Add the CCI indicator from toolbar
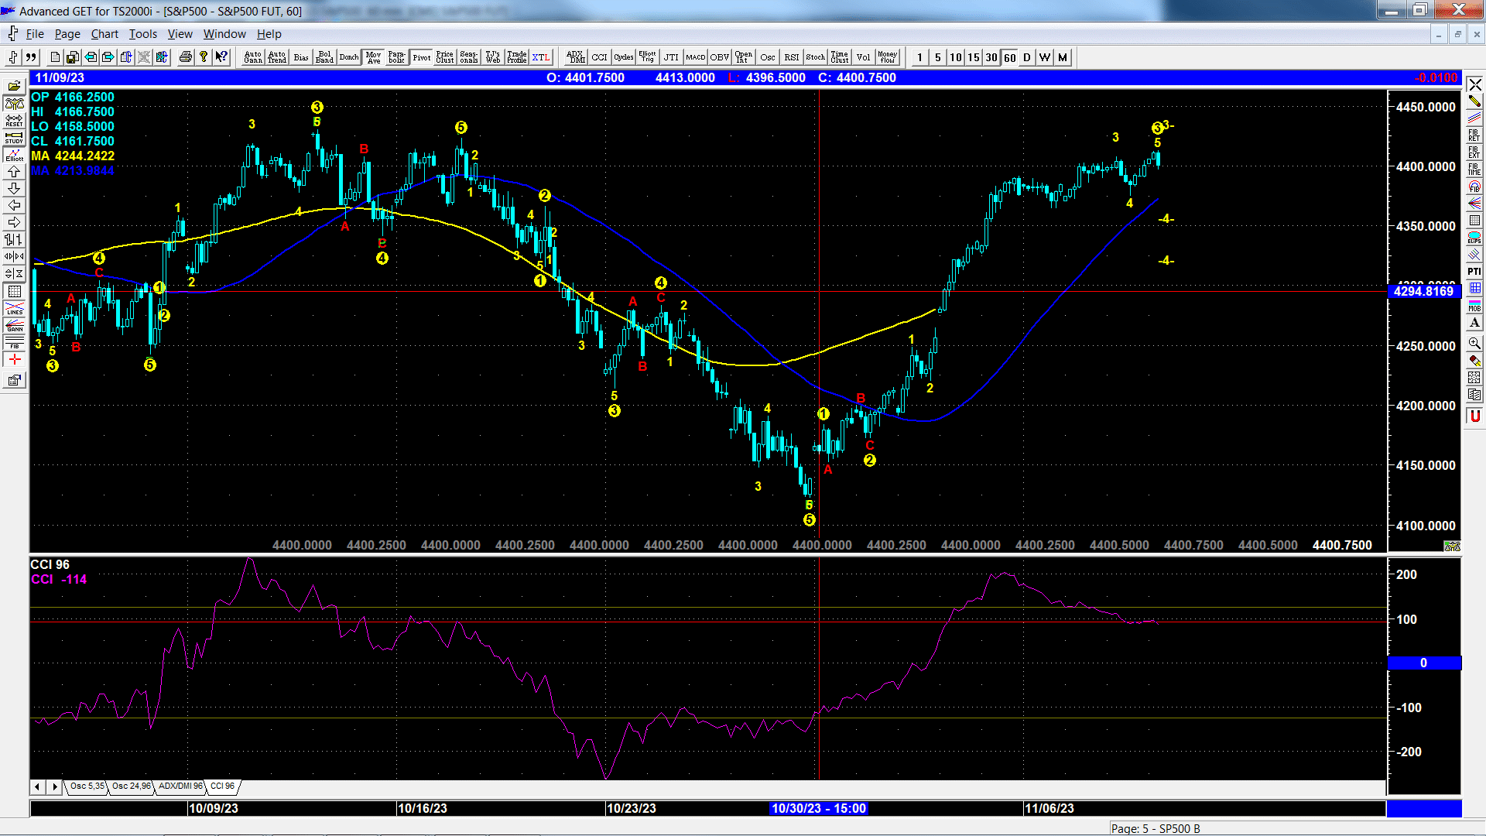Viewport: 1486px width, 836px height. (599, 57)
